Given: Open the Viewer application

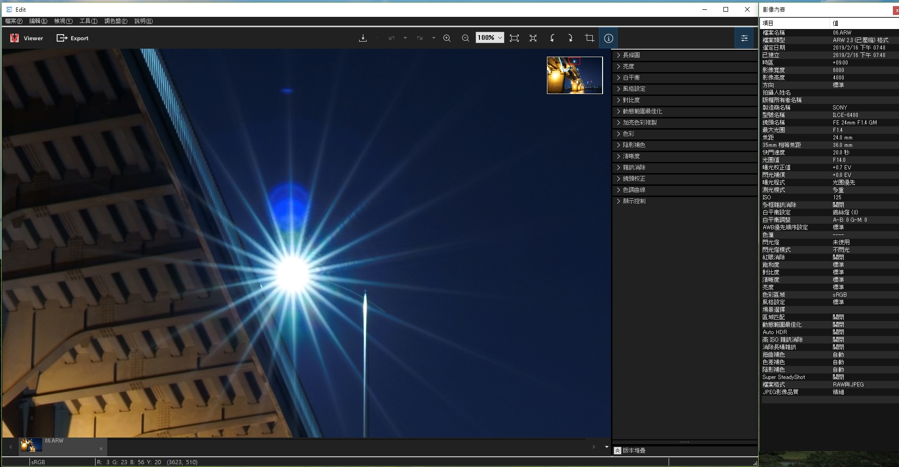Looking at the screenshot, I should (x=26, y=38).
